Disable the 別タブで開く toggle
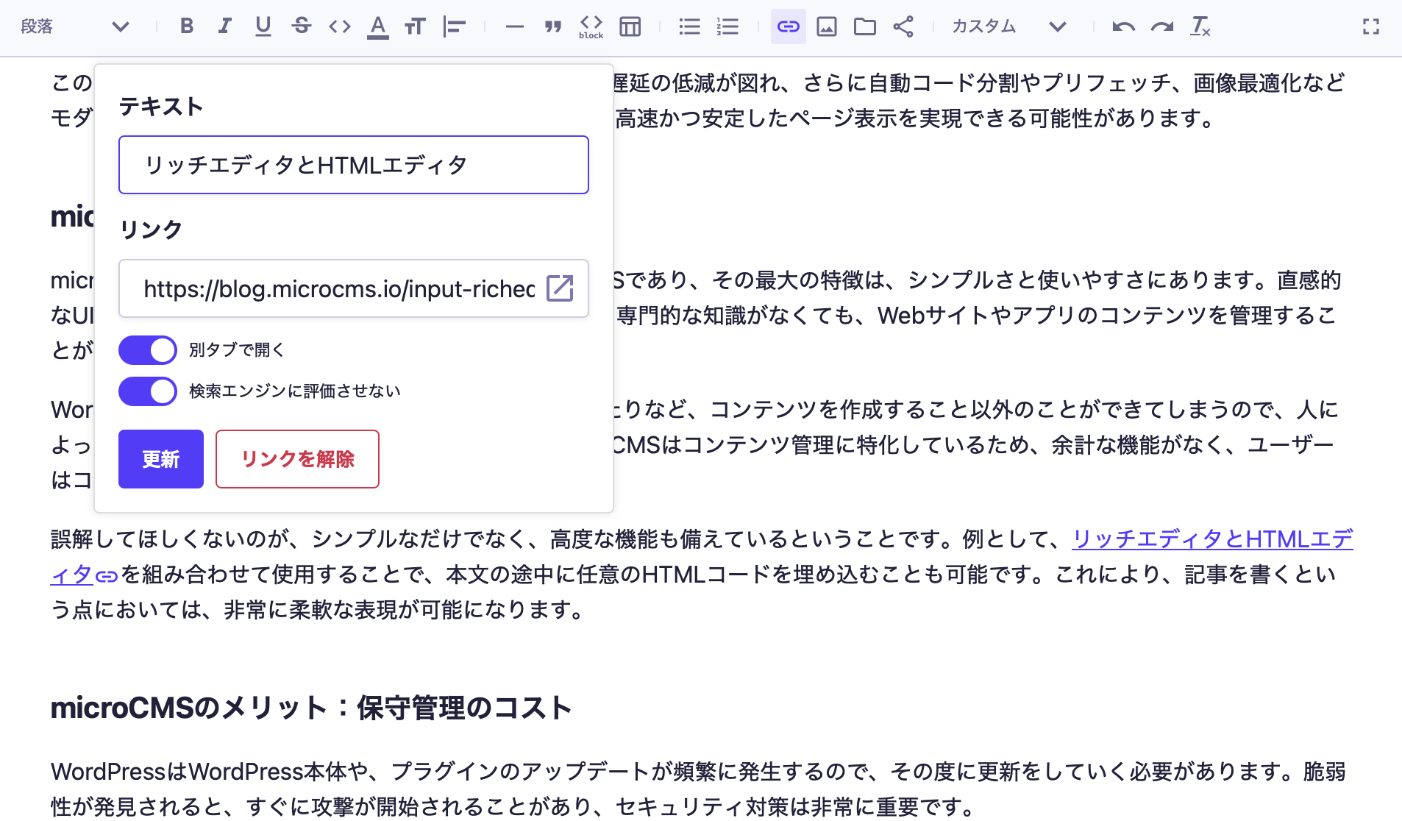Image resolution: width=1402 pixels, height=821 pixels. click(147, 350)
